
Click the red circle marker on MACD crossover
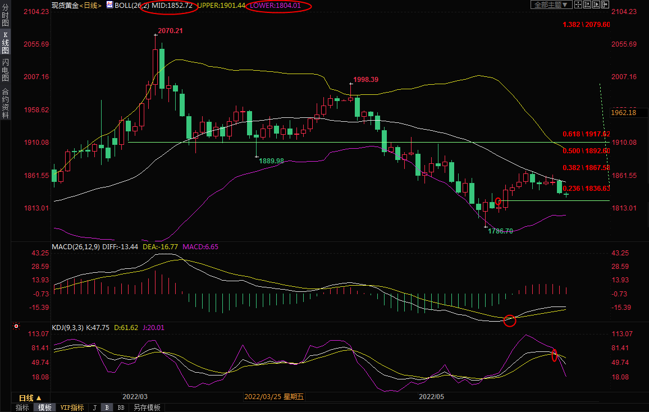[510, 321]
